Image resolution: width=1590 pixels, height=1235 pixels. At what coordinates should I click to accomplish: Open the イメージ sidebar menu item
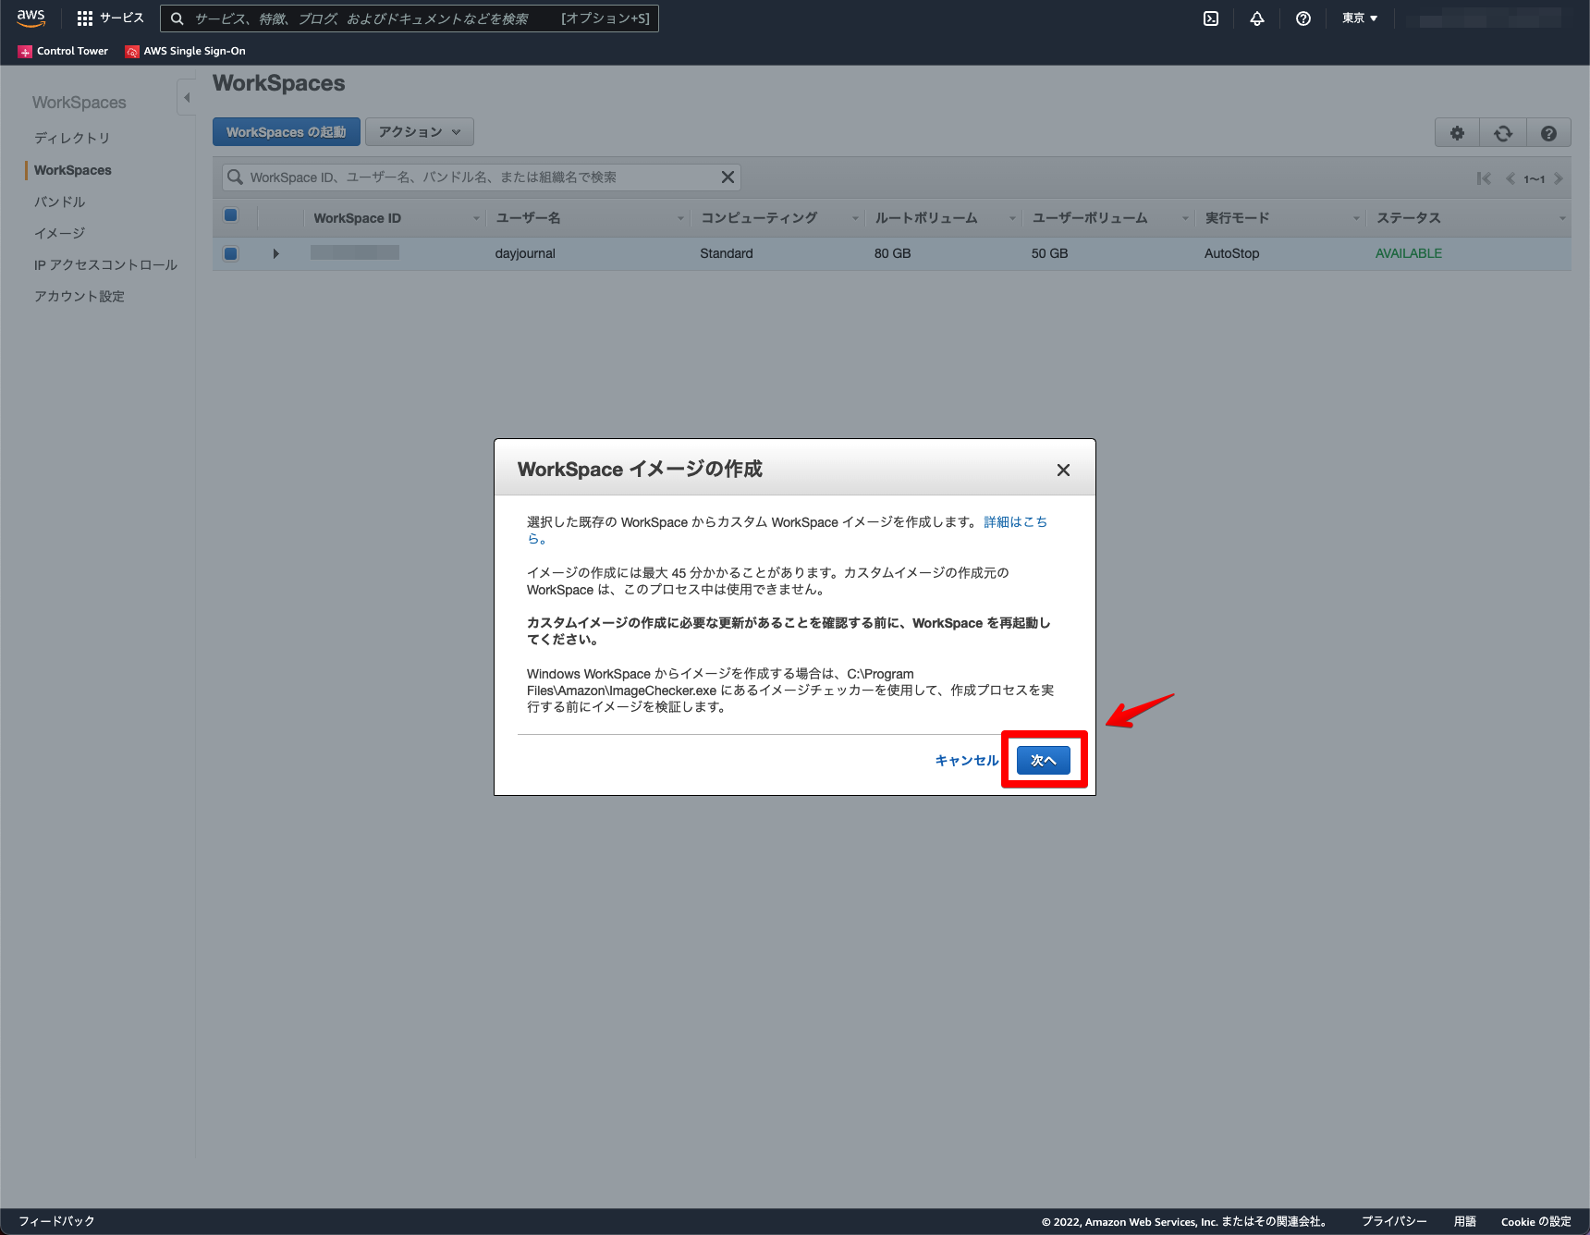click(57, 233)
